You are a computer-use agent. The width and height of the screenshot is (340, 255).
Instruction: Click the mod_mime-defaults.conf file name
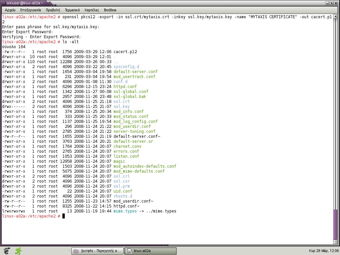tap(139, 171)
